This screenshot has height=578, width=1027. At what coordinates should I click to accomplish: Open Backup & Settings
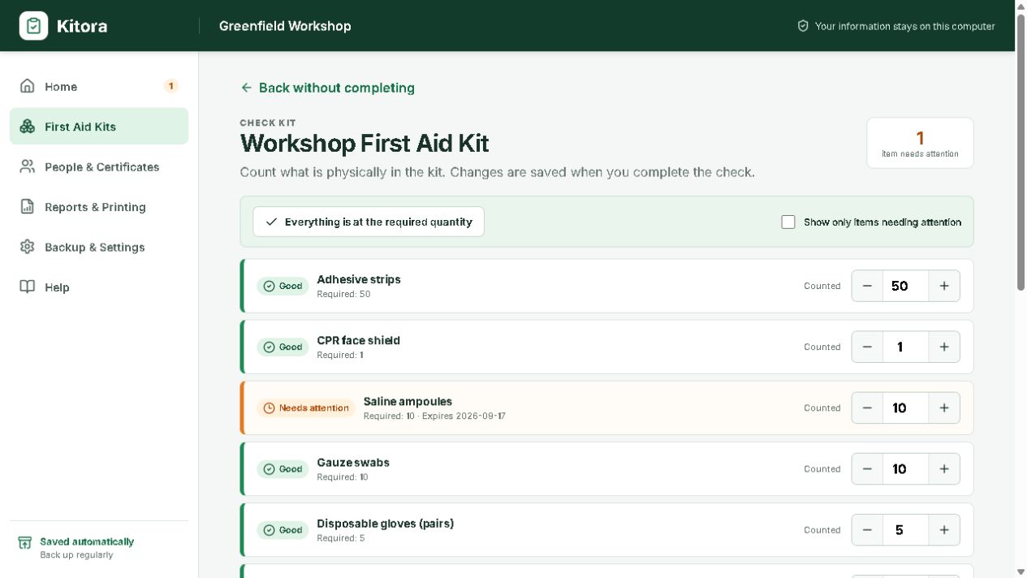click(x=99, y=247)
